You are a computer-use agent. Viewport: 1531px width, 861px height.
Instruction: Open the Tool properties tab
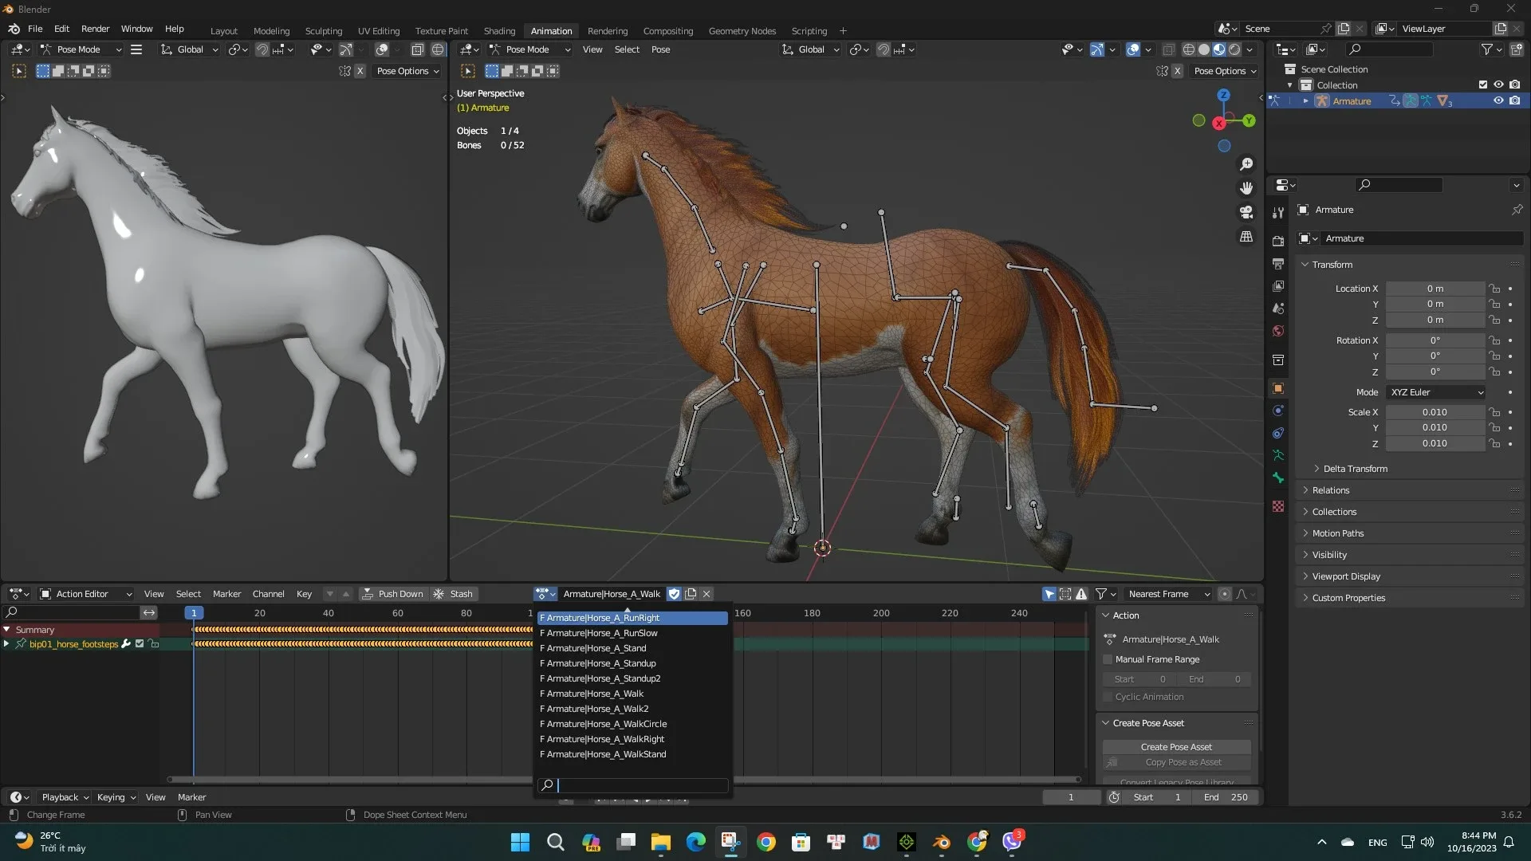(x=1278, y=212)
